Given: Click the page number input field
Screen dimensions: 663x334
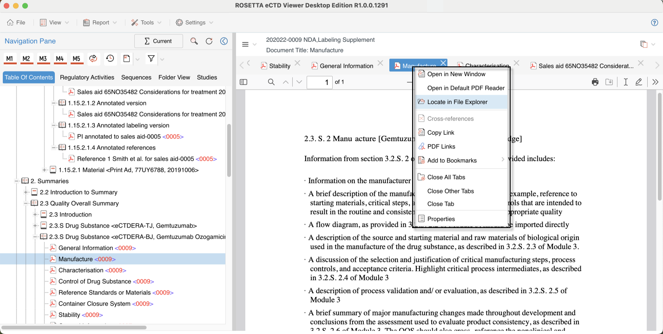Looking at the screenshot, I should pyautogui.click(x=319, y=82).
